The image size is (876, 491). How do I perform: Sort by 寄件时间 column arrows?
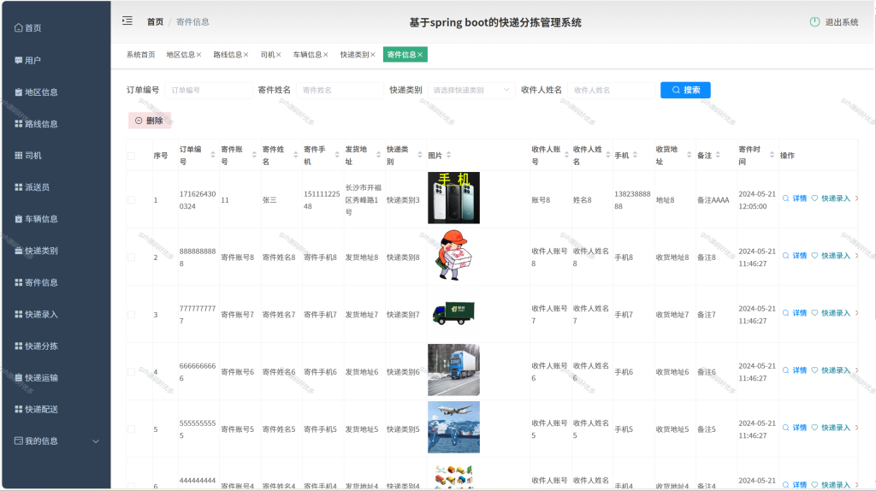(x=772, y=156)
